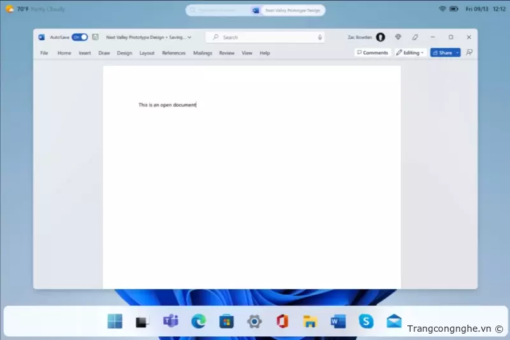The image size is (510, 340).
Task: Click the diamond premium icon
Action: [398, 38]
